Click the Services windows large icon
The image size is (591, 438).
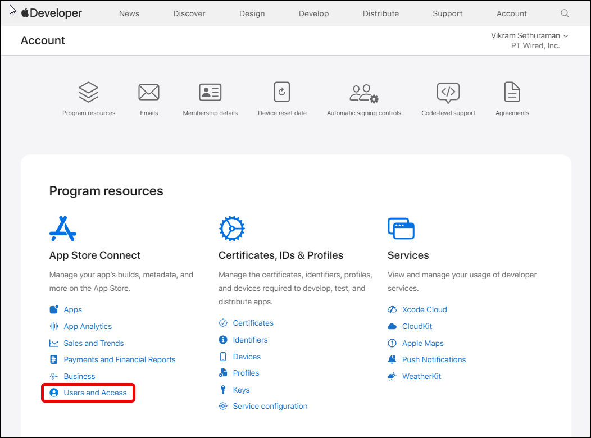401,228
